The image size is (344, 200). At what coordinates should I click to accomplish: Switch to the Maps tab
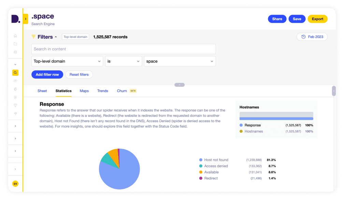click(84, 91)
